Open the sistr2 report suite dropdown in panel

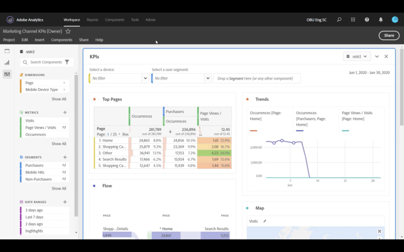357,57
